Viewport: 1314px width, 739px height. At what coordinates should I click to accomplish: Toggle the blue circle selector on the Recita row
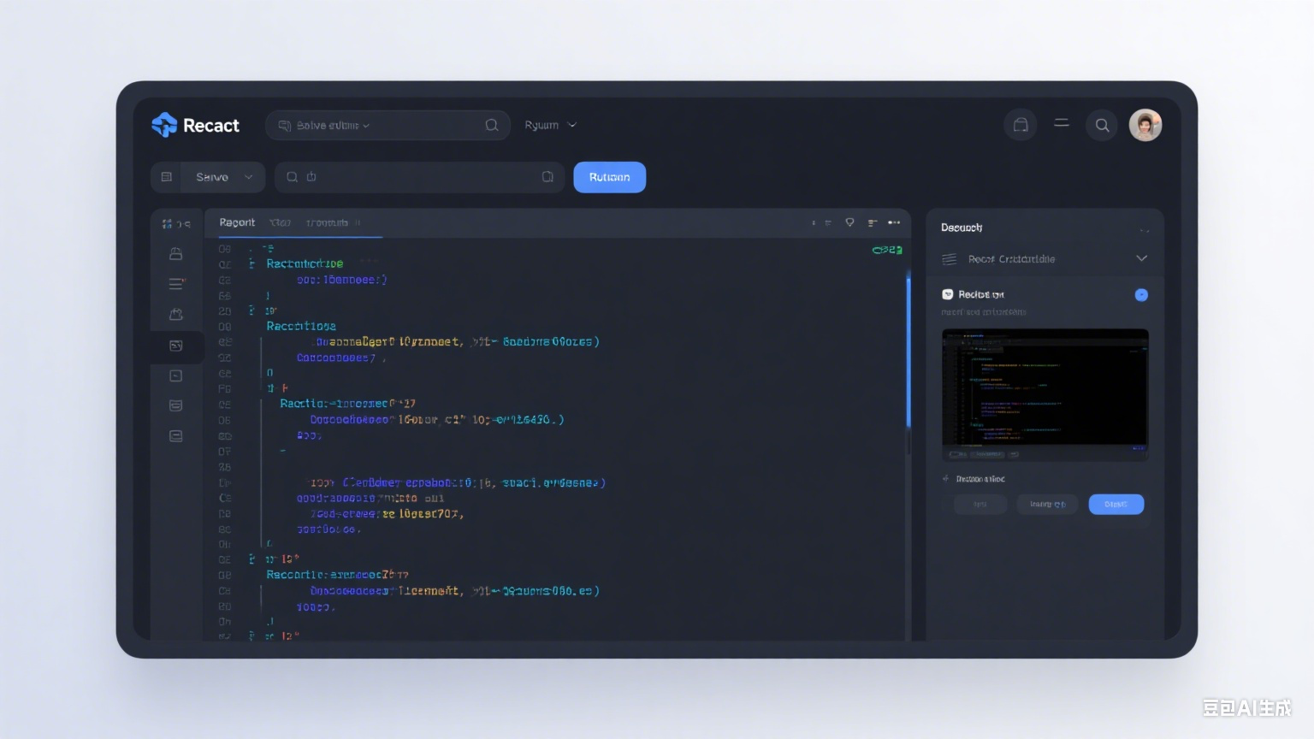click(x=1141, y=294)
